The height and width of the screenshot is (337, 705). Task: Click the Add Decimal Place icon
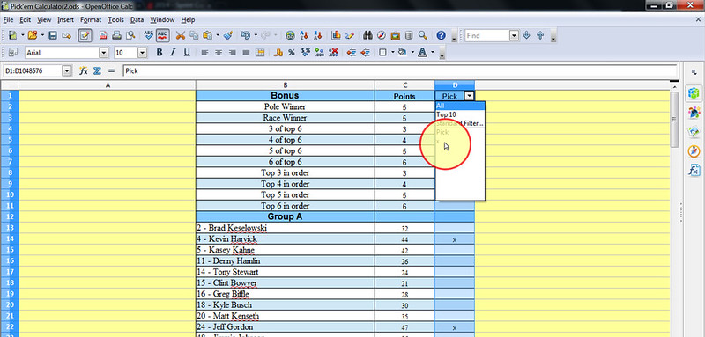[x=320, y=53]
